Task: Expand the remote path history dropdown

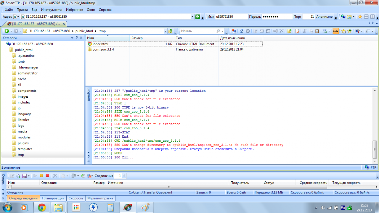Action: [165, 31]
